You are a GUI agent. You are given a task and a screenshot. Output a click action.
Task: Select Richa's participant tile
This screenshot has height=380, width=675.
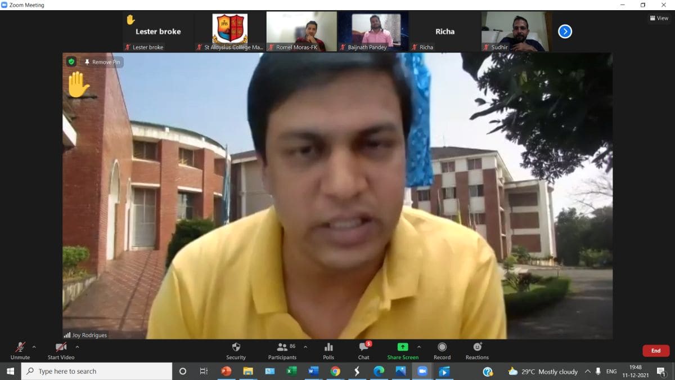tap(445, 32)
